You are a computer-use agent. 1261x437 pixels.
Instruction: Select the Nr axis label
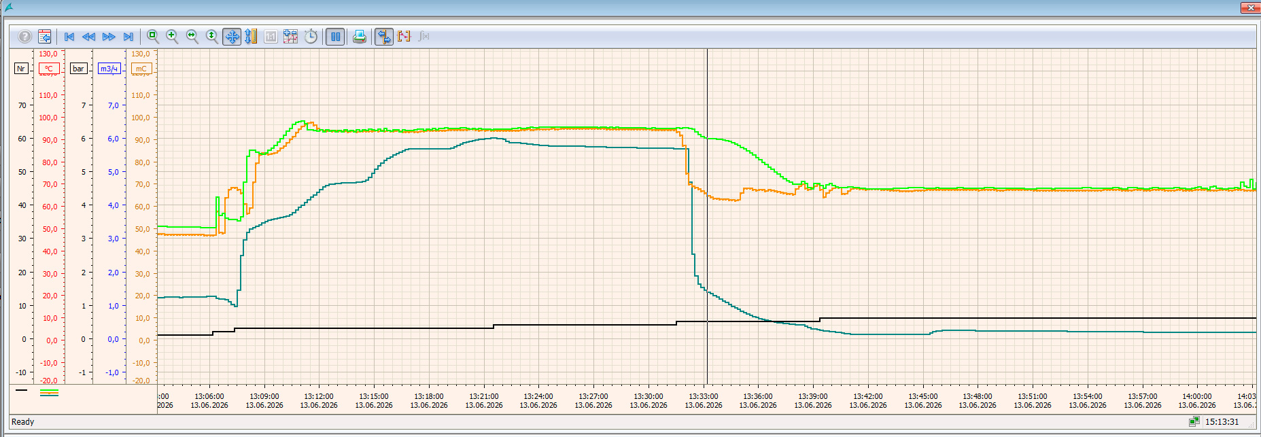tap(21, 69)
